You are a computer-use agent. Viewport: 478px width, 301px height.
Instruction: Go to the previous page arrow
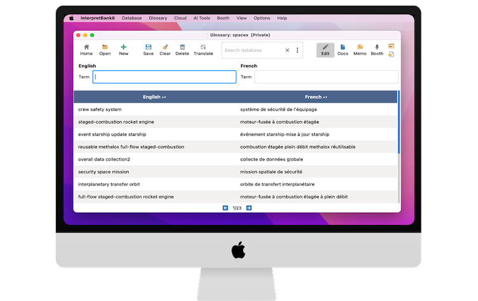click(x=225, y=208)
